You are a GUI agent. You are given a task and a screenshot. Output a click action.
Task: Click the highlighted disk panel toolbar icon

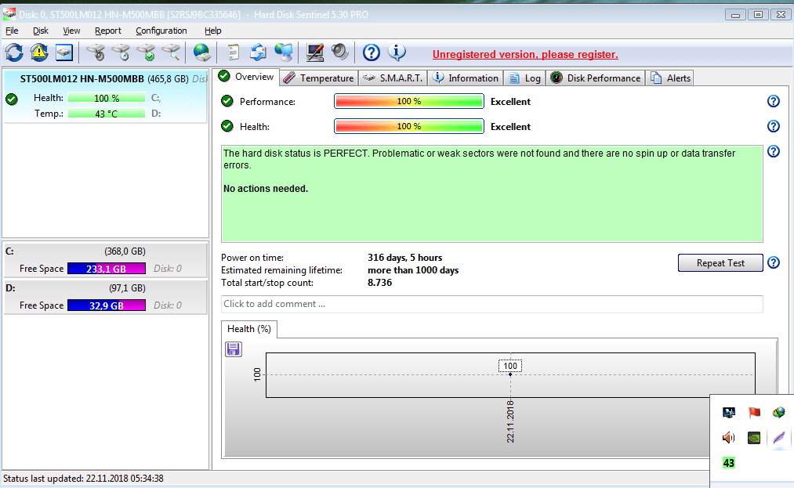click(64, 52)
